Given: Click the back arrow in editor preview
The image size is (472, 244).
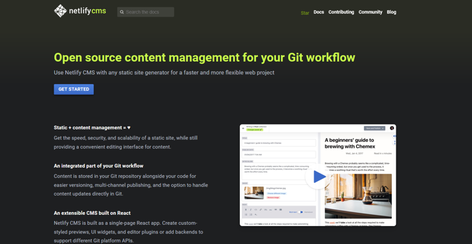Looking at the screenshot, I should point(243,129).
